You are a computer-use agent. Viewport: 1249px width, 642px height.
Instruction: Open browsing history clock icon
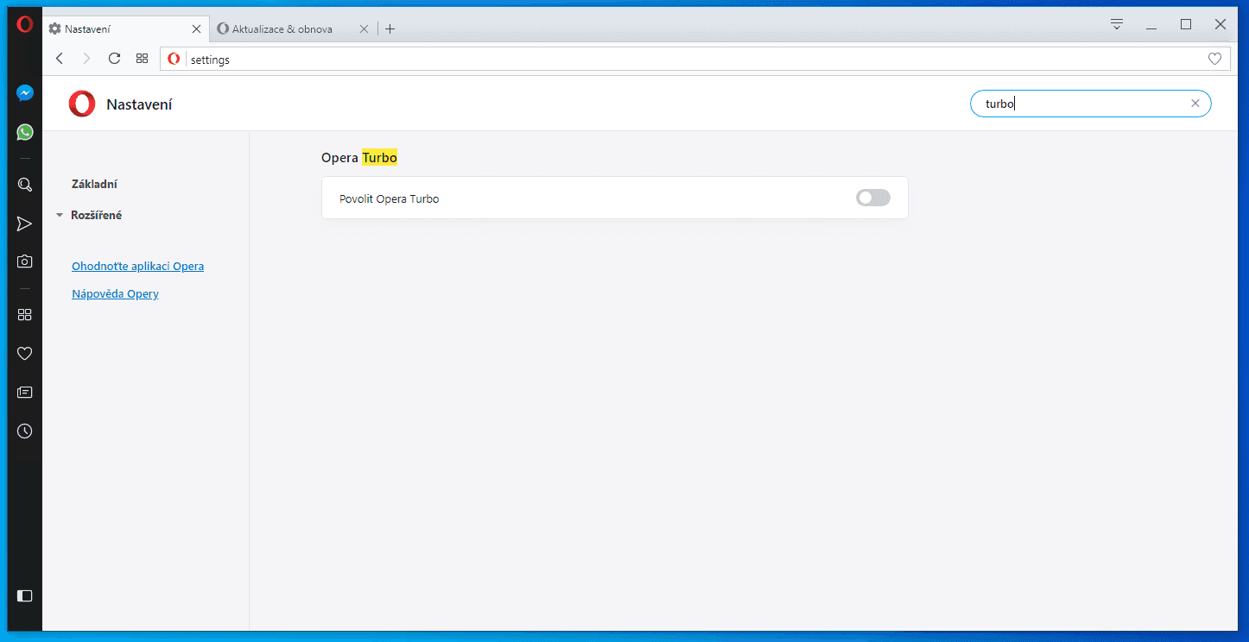25,431
